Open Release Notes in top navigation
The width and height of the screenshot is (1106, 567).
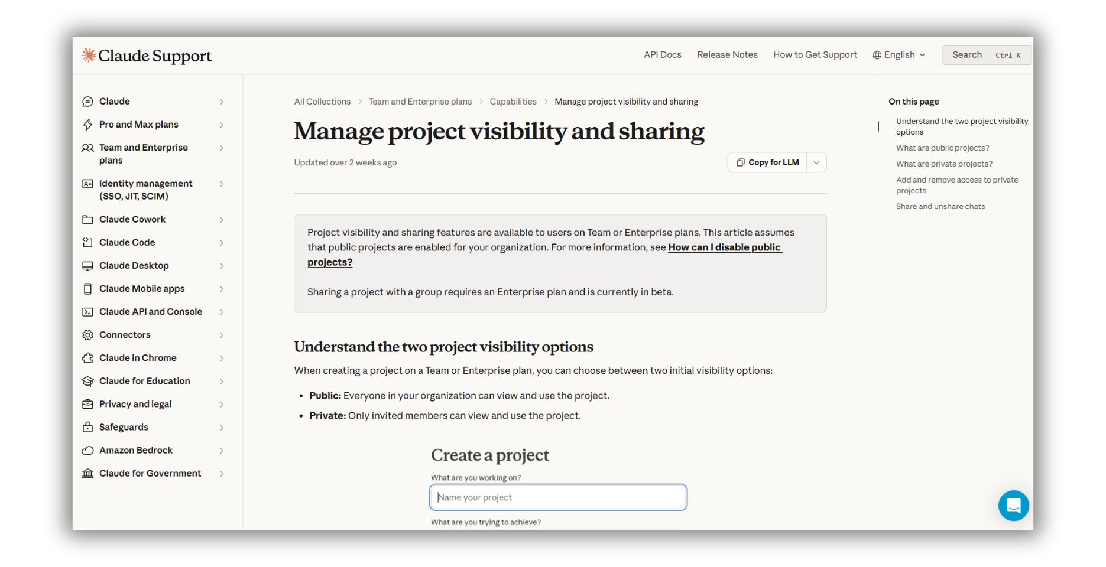(727, 55)
